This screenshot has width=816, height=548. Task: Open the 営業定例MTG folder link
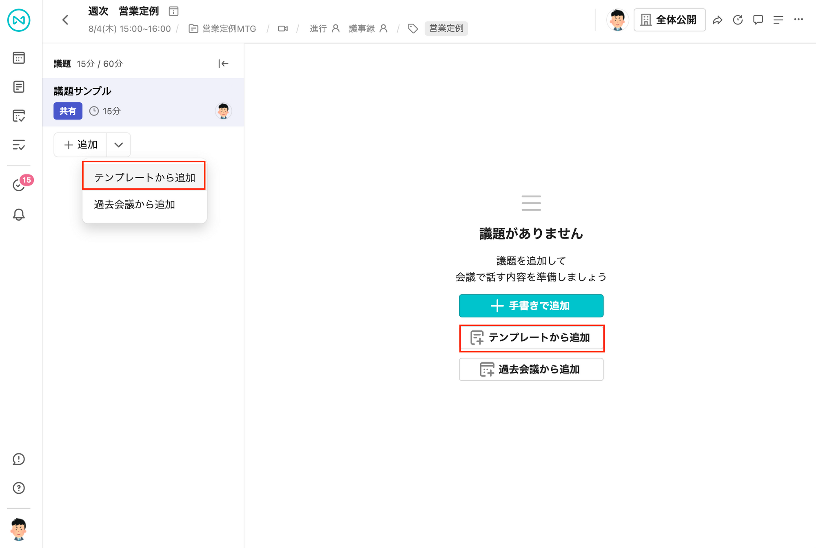[x=223, y=29]
